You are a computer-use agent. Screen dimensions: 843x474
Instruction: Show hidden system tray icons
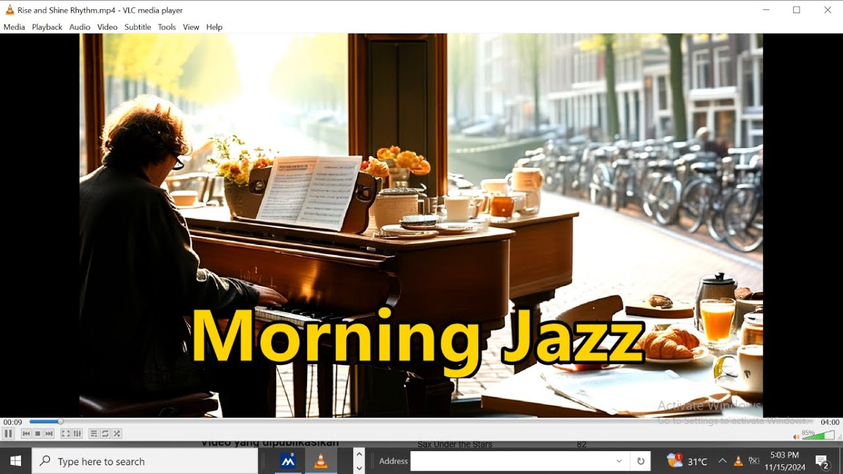click(722, 461)
